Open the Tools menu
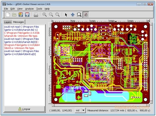 click(39, 9)
